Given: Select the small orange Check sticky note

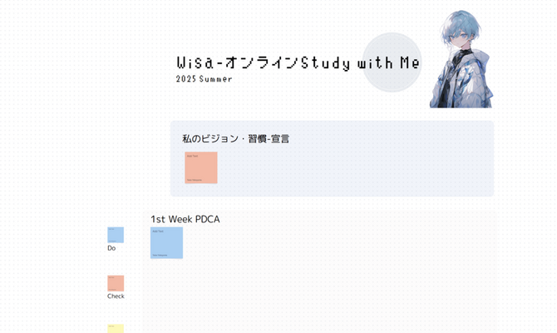Looking at the screenshot, I should 115,283.
